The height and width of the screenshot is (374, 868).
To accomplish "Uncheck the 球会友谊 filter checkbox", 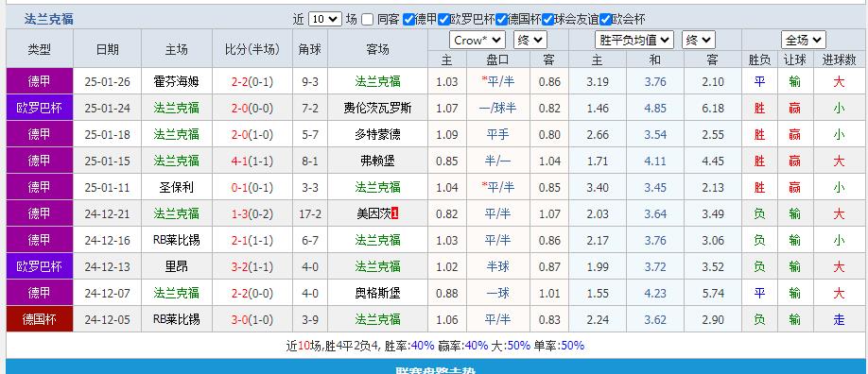I will click(x=547, y=20).
